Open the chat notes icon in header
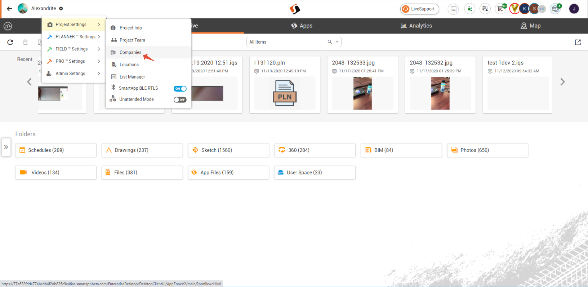The height and width of the screenshot is (287, 588). (x=485, y=9)
